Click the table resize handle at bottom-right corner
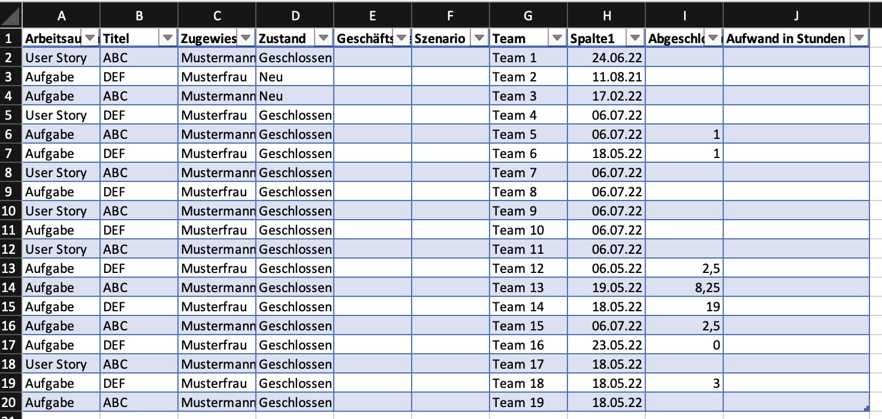This screenshot has width=882, height=419. pyautogui.click(x=868, y=409)
